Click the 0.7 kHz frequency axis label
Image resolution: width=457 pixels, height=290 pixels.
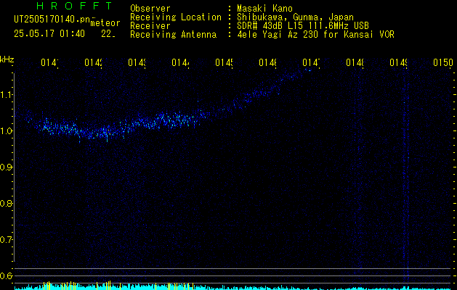point(7,240)
